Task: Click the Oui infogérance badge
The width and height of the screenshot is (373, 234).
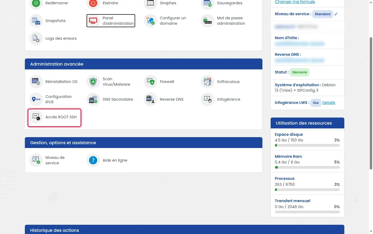Action: coord(316,103)
